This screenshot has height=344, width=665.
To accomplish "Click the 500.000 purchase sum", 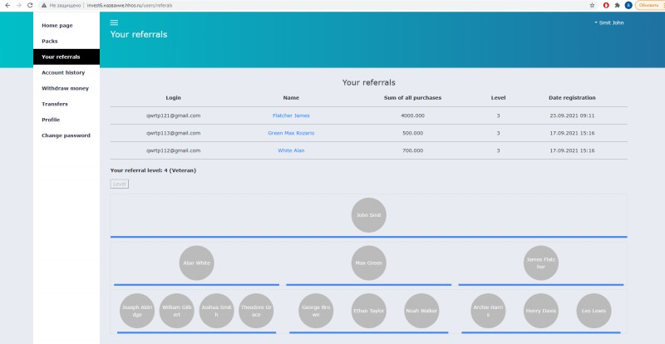I will 412,133.
